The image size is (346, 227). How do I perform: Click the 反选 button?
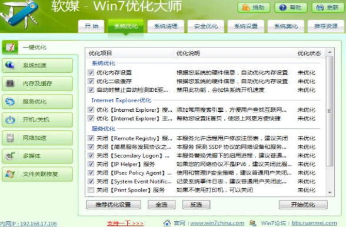pyautogui.click(x=196, y=205)
